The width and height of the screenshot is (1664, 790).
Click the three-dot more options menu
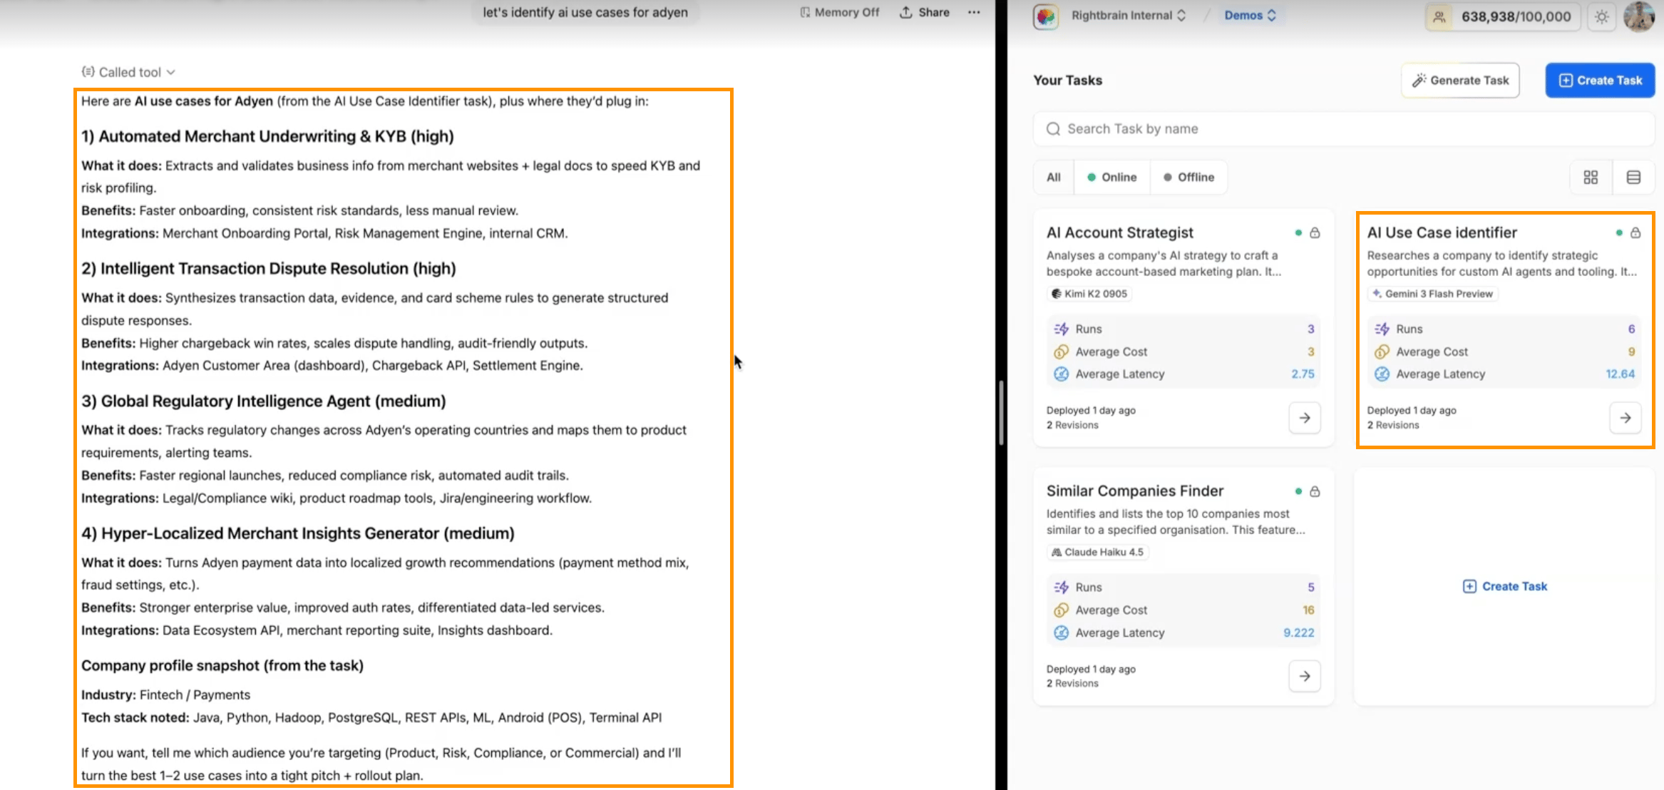tap(974, 12)
